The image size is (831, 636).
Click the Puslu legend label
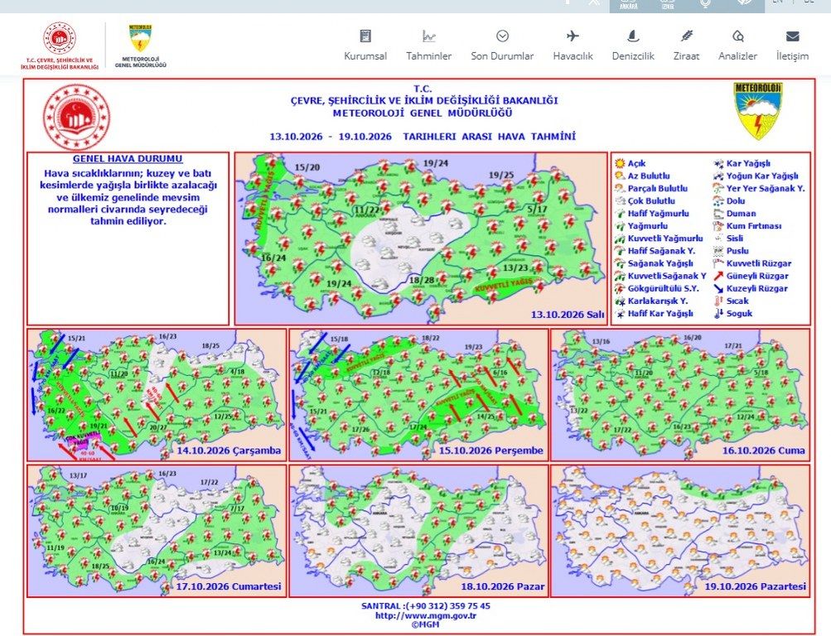[x=737, y=251]
